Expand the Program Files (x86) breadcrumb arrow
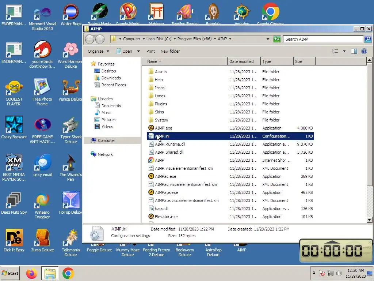 [x=215, y=39]
